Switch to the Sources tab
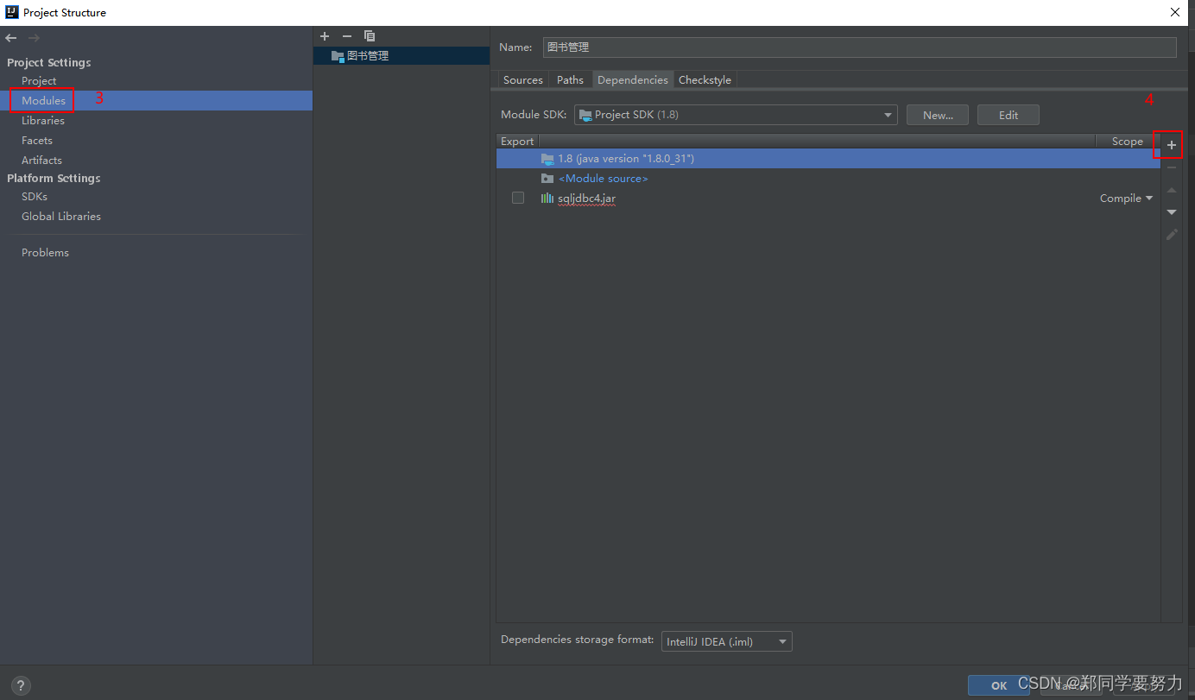The image size is (1195, 700). pos(523,80)
